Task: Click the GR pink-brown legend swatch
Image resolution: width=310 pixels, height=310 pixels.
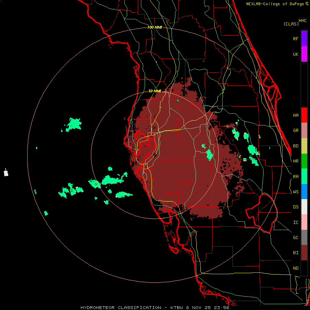Action: pos(304,131)
